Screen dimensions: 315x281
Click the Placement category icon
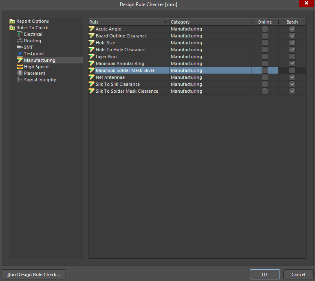[x=20, y=74]
